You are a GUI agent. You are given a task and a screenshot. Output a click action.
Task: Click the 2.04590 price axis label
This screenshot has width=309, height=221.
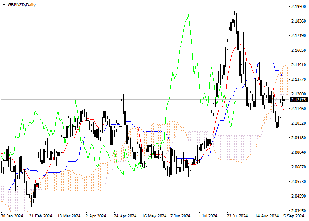tap(298, 196)
